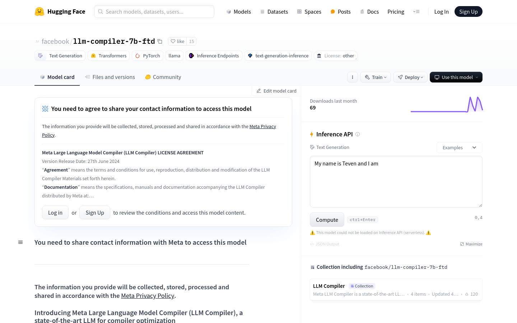The image size is (517, 323).
Task: Click the License: other tag
Action: [x=336, y=56]
